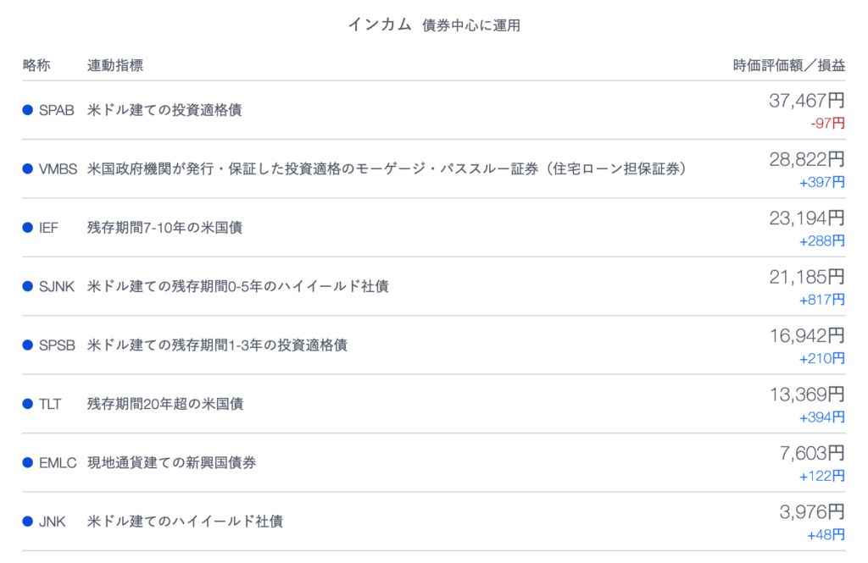Click the blue dot beside IEF
The width and height of the screenshot is (868, 563).
[28, 227]
